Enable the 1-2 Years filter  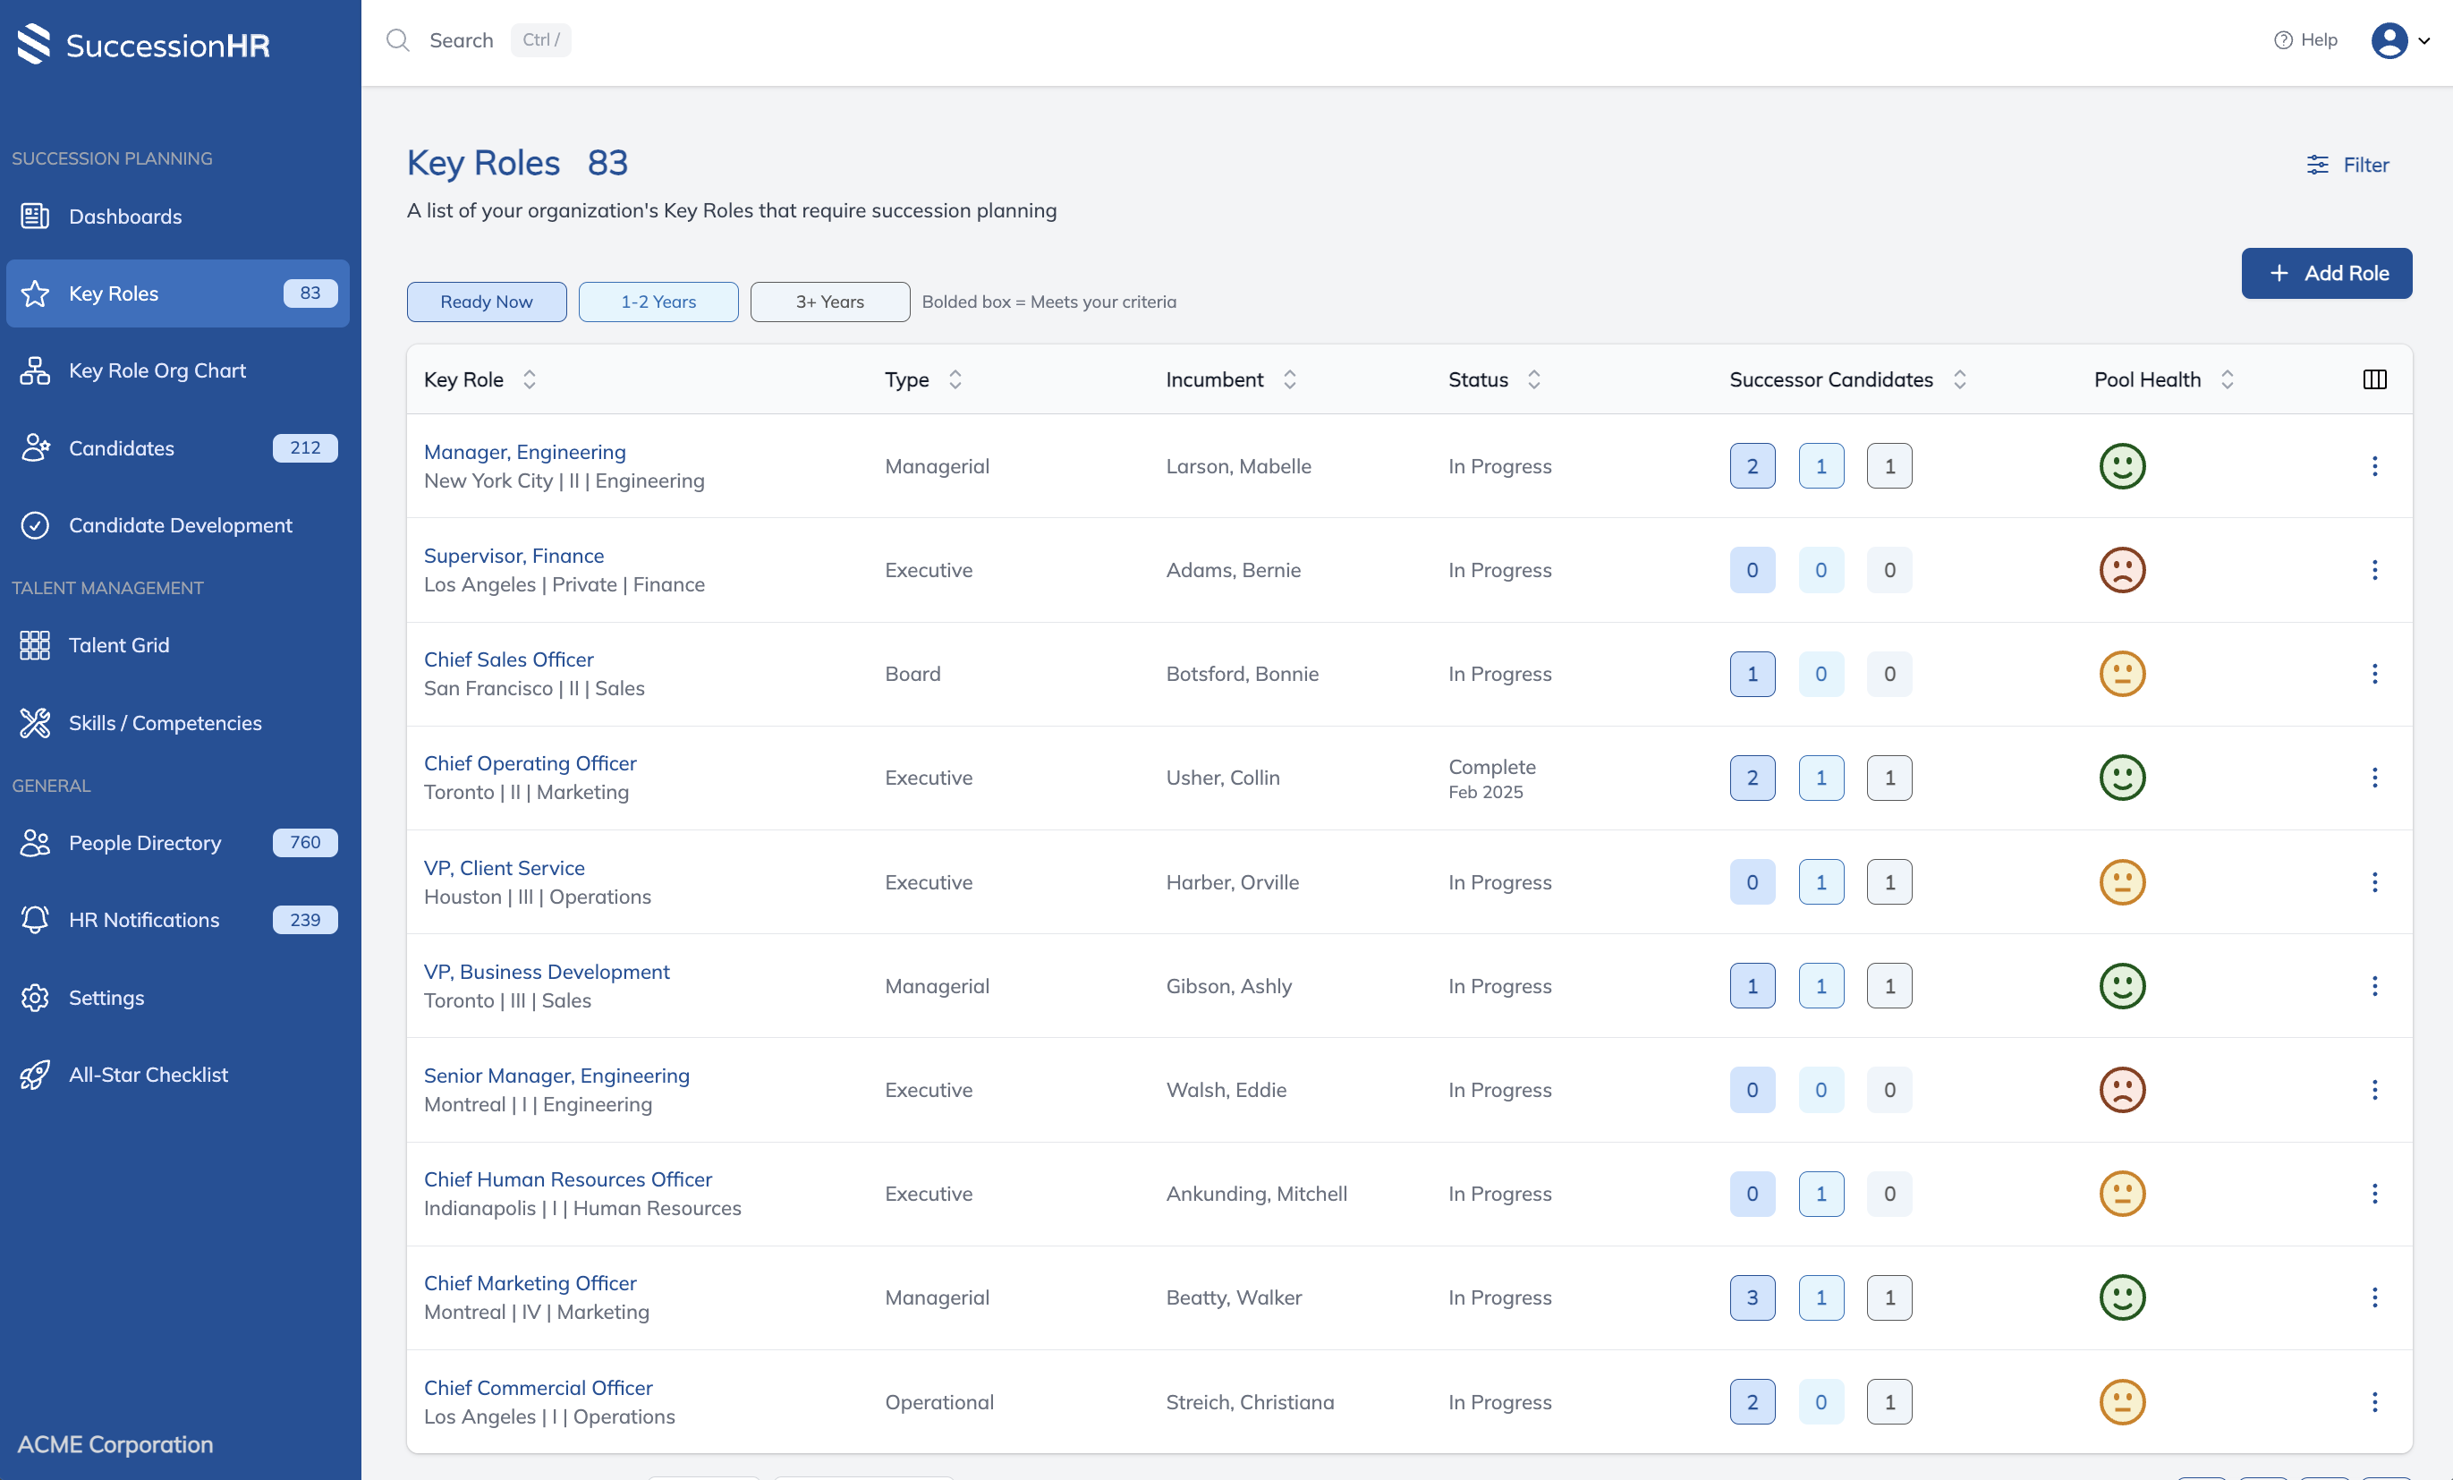click(x=658, y=302)
